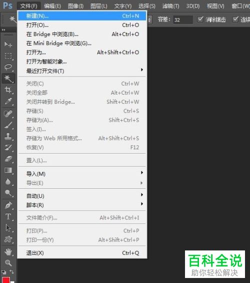This screenshot has width=250, height=283.
Task: Expand the toolbox double-arrow toggle
Action: 3,30
